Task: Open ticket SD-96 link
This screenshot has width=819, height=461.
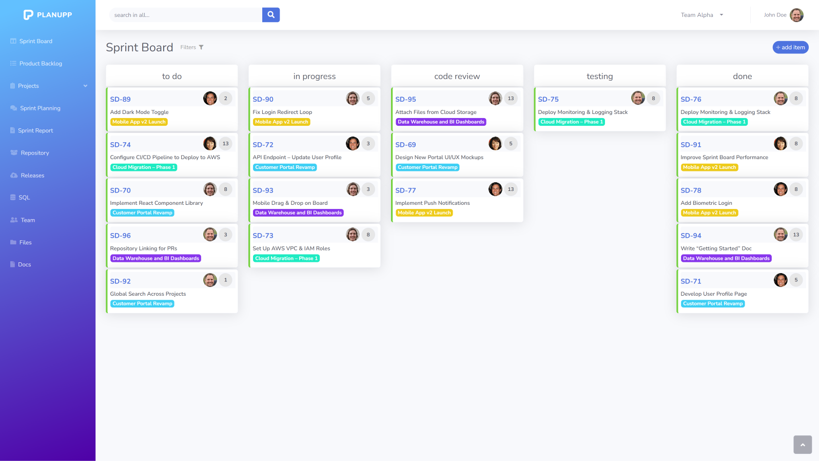Action: (x=120, y=236)
